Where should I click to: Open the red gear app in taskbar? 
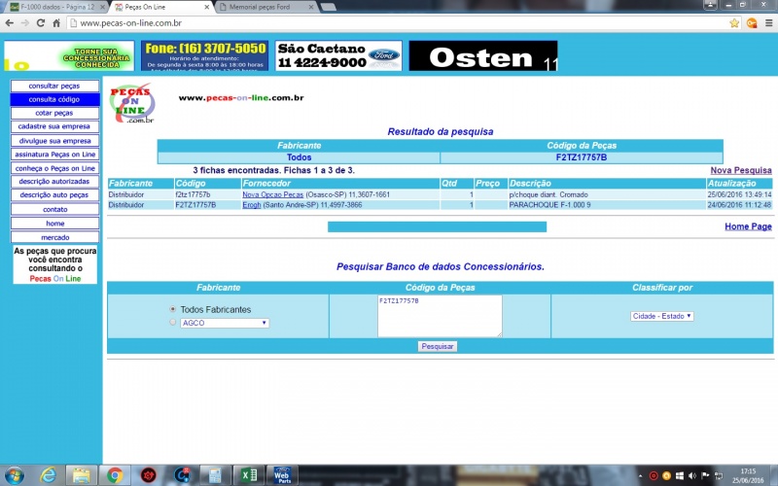click(x=148, y=475)
